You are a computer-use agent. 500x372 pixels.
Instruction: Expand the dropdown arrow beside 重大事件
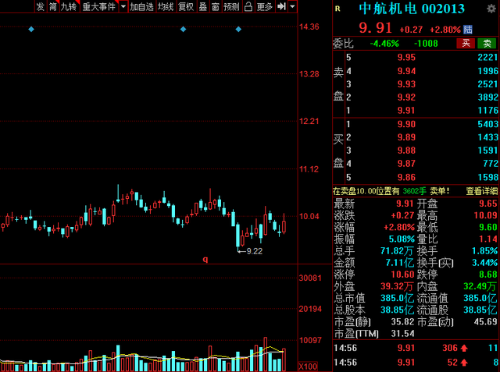click(123, 6)
